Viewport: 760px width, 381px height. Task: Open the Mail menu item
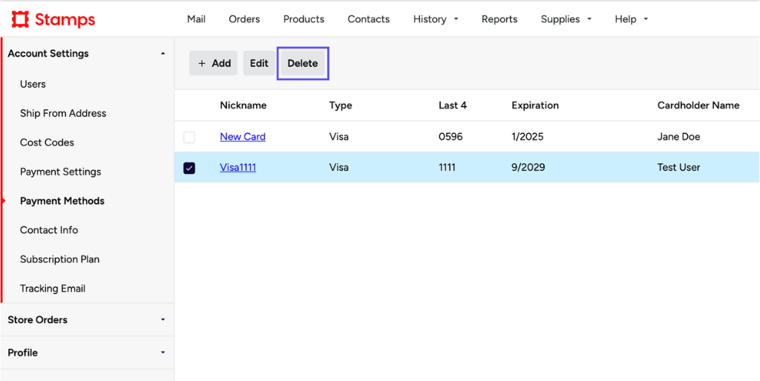196,19
